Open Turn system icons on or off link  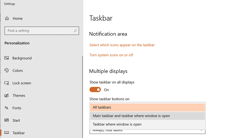pyautogui.click(x=111, y=55)
